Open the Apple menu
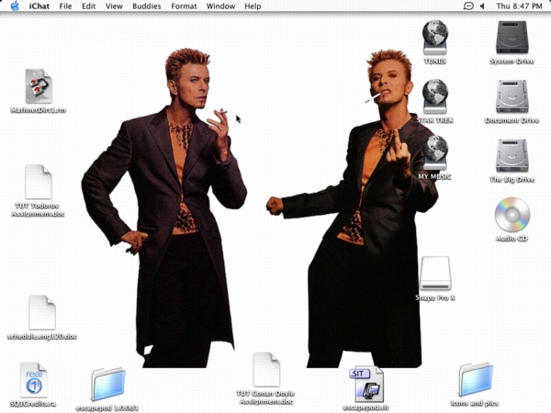 click(14, 6)
